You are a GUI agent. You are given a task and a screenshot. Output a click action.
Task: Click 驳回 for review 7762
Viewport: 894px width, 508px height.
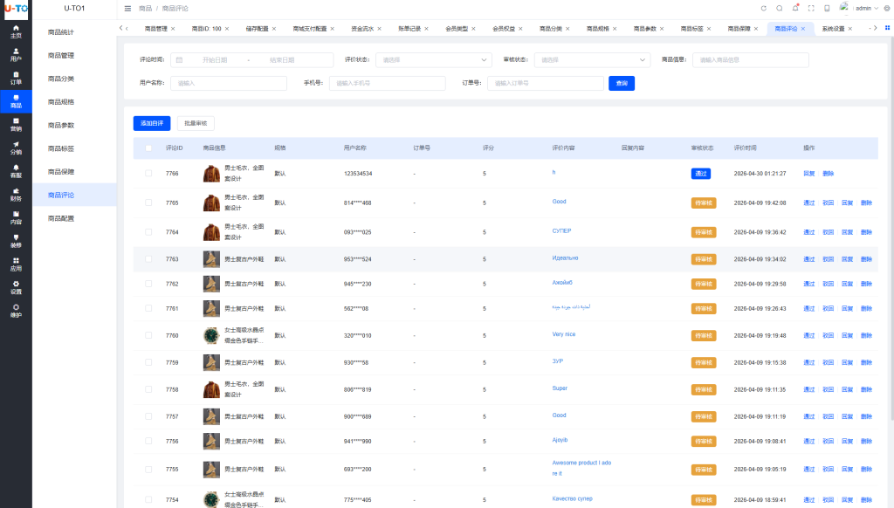point(829,284)
